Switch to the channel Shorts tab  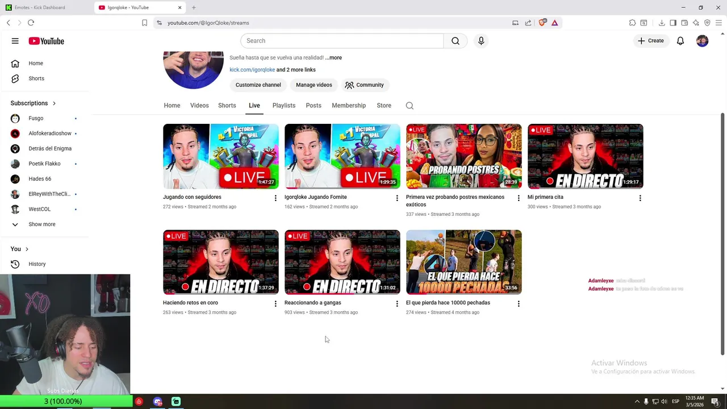(x=227, y=106)
